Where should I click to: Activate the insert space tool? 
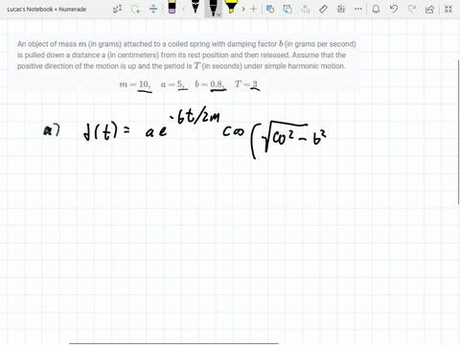click(x=153, y=9)
